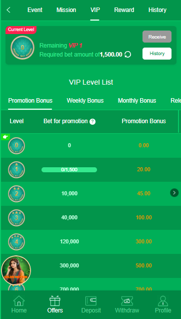
Task: Open the online service avatar
Action: (x=16, y=270)
